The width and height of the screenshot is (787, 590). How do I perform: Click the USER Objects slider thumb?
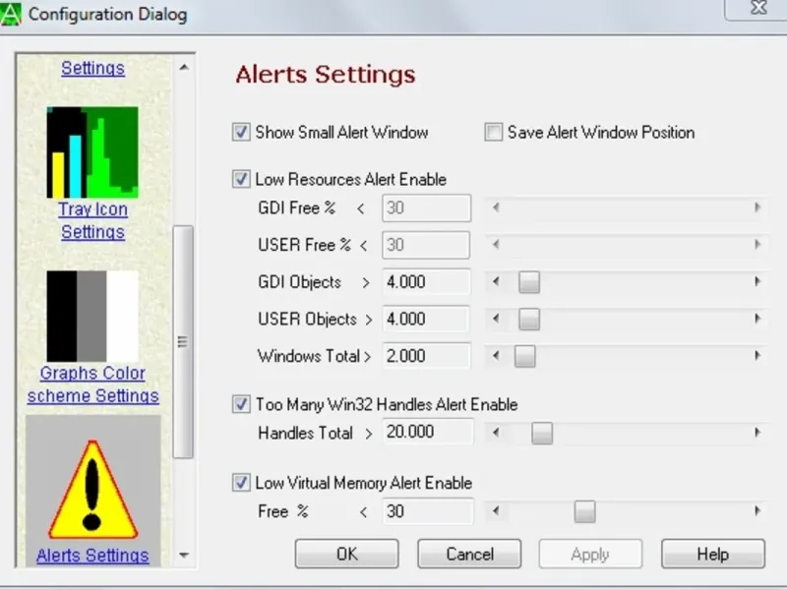(529, 319)
